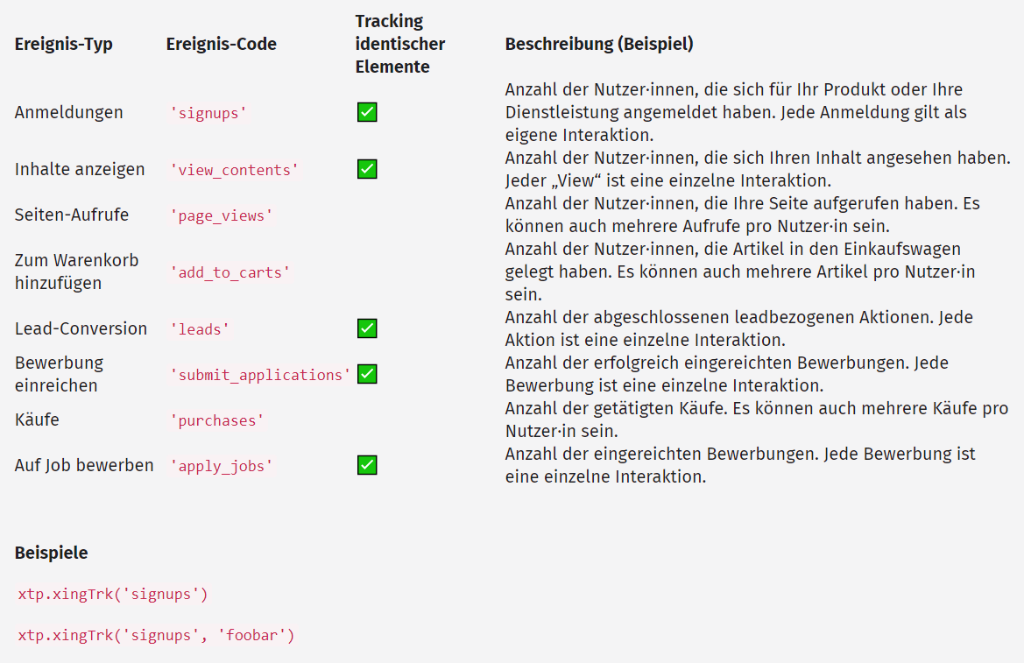
Task: Click the 'purchases' event code
Action: pos(217,420)
